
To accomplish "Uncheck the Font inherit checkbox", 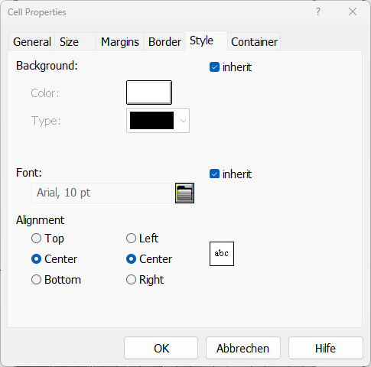I will [214, 174].
